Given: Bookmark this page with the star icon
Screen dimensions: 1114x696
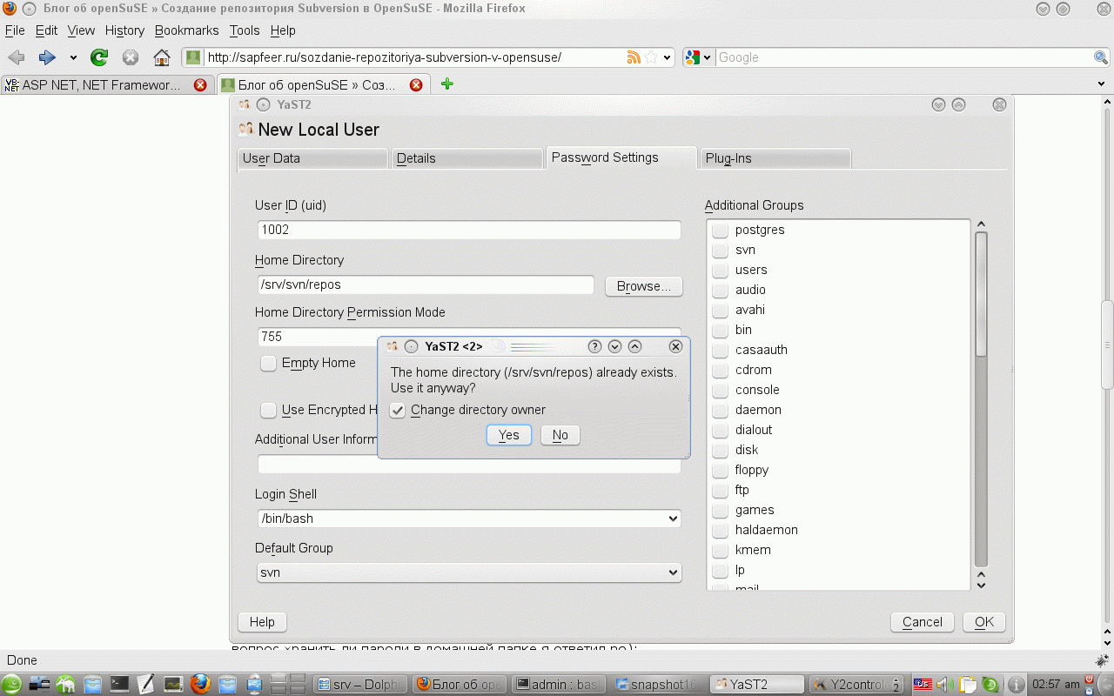Looking at the screenshot, I should tap(650, 57).
